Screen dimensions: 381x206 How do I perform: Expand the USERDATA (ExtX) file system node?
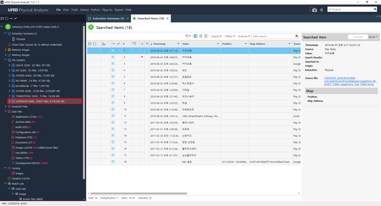coord(10,101)
